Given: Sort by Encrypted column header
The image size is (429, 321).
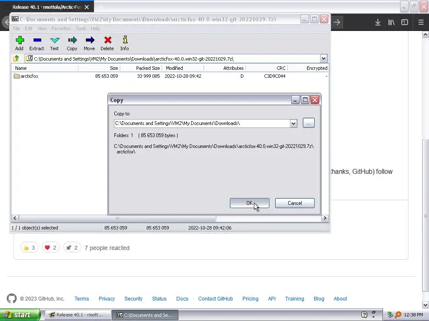Looking at the screenshot, I should click(x=308, y=68).
